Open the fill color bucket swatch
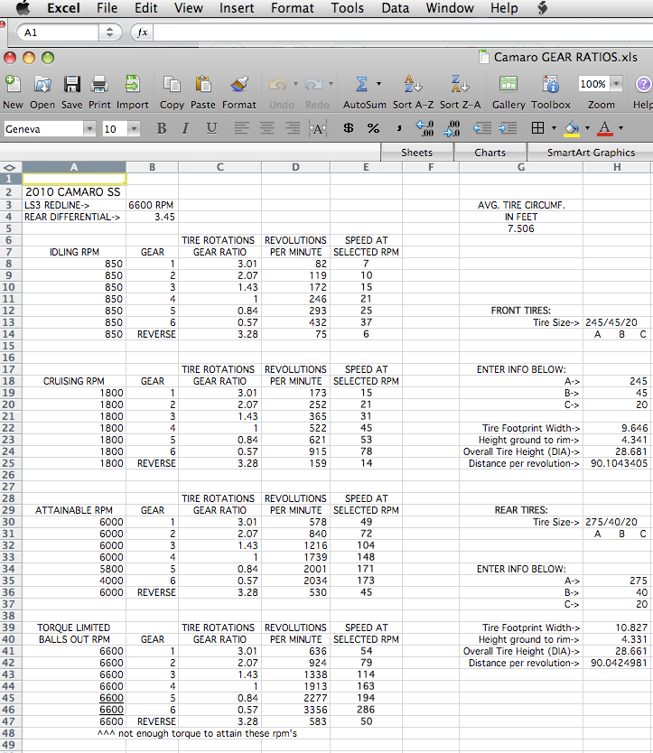Viewport: 653px width, 753px height. (571, 128)
